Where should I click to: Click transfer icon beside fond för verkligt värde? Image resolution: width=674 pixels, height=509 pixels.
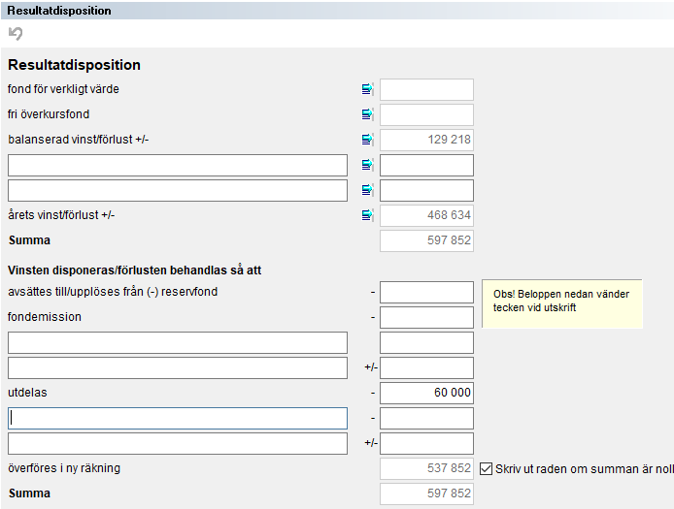pos(367,89)
